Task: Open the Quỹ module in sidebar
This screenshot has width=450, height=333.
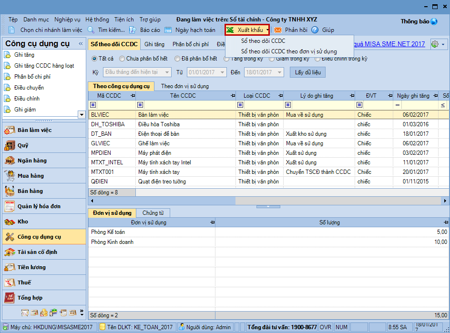Action: (23, 145)
